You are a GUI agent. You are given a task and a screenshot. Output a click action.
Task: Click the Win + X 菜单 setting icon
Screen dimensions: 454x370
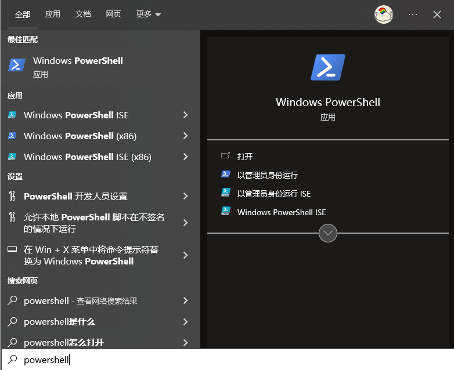[x=12, y=249]
